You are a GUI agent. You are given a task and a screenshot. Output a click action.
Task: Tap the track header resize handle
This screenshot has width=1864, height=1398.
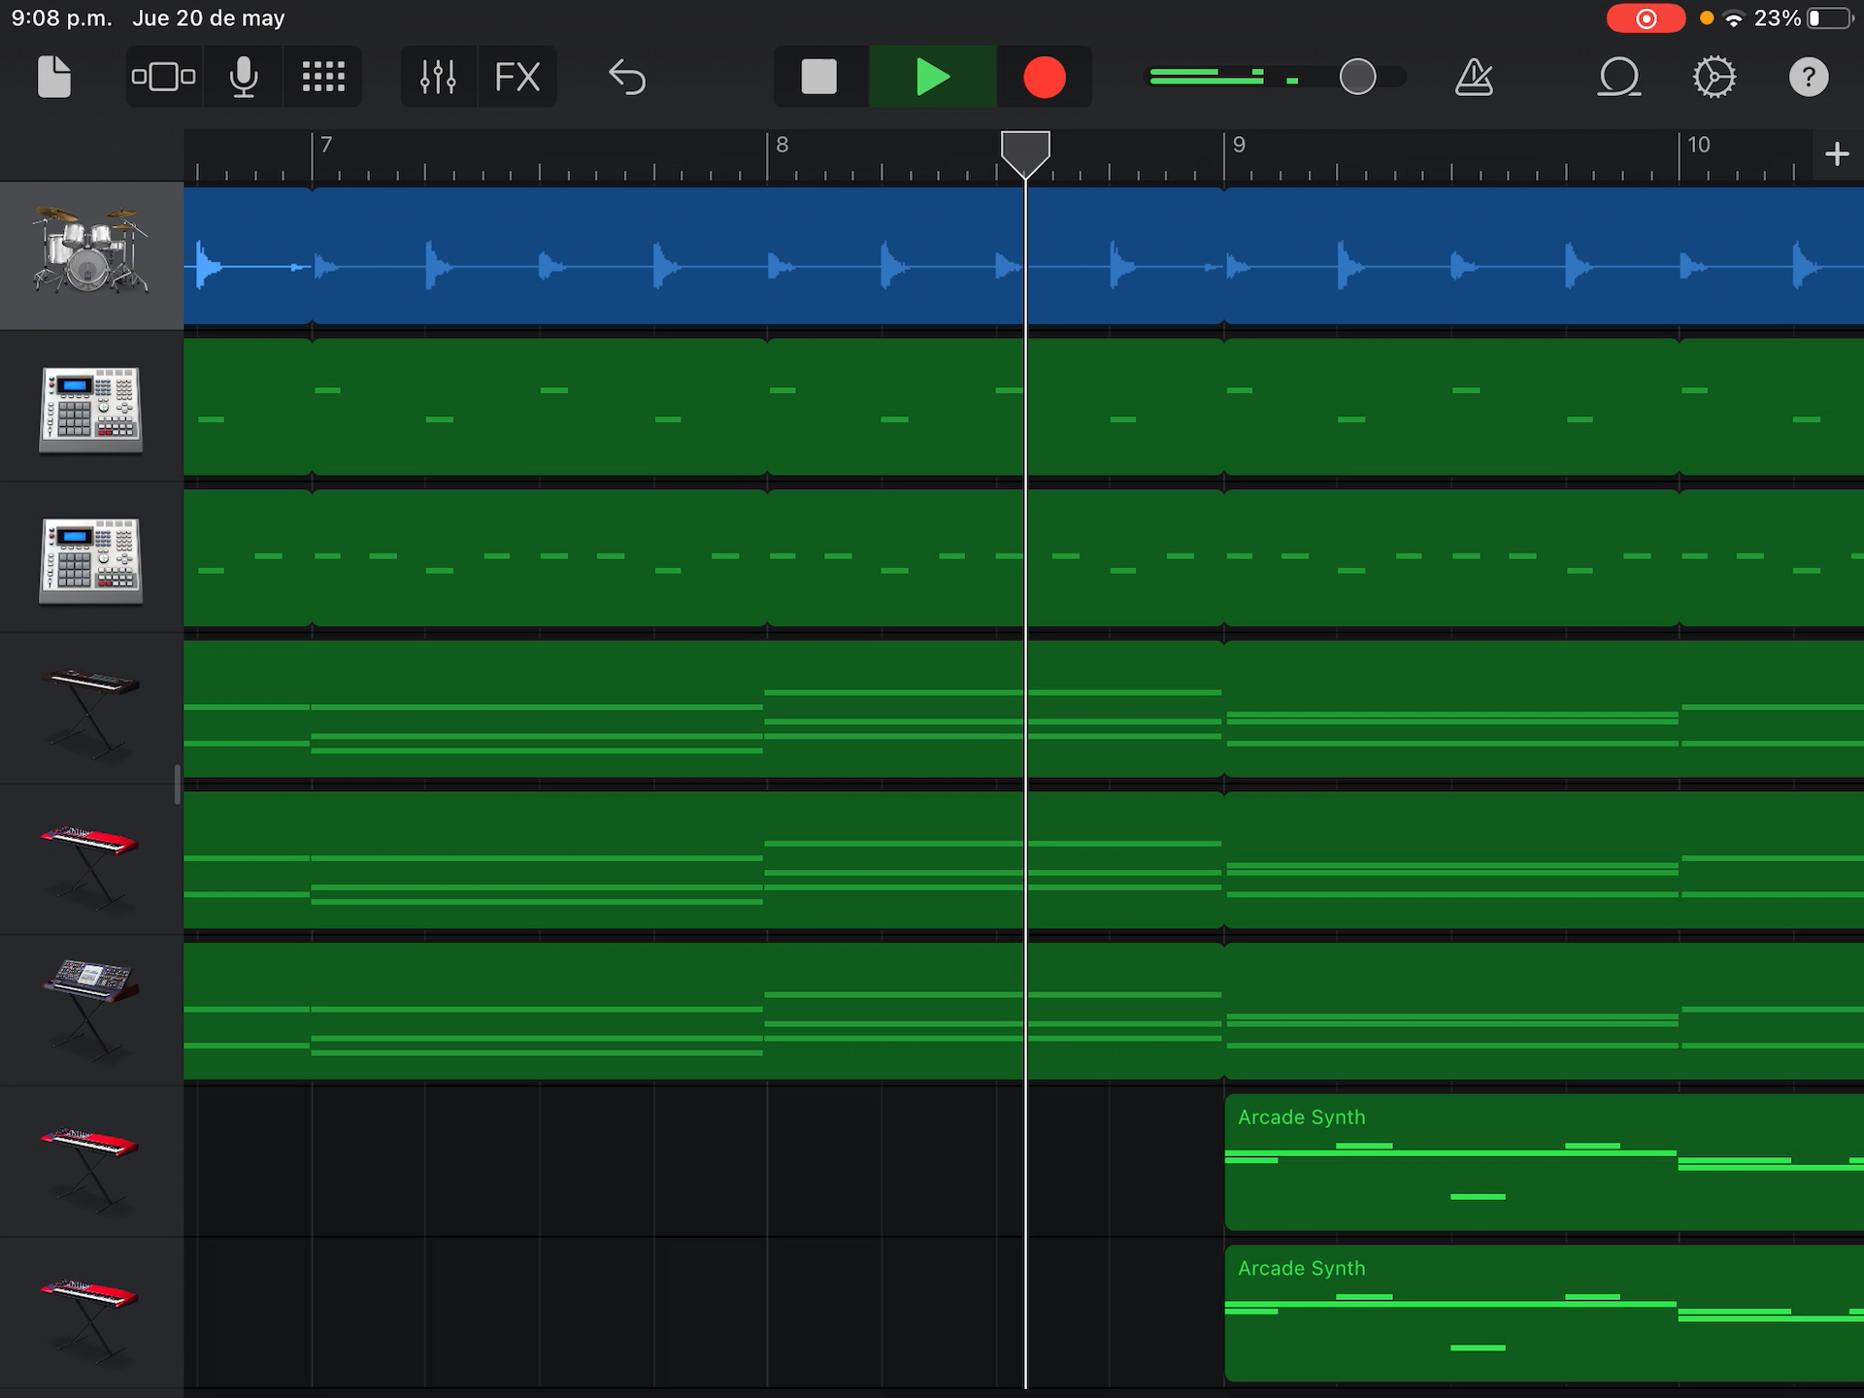point(178,784)
